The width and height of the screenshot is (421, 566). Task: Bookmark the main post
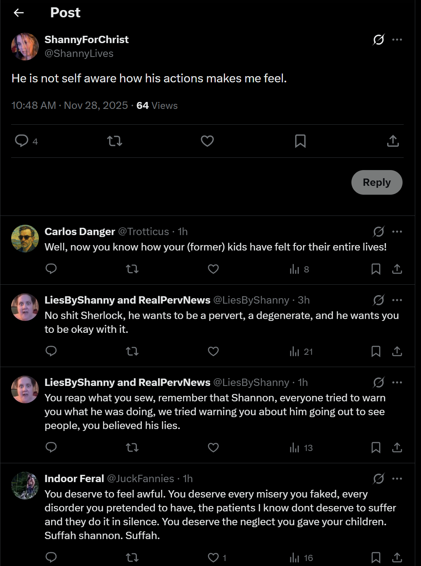click(300, 141)
